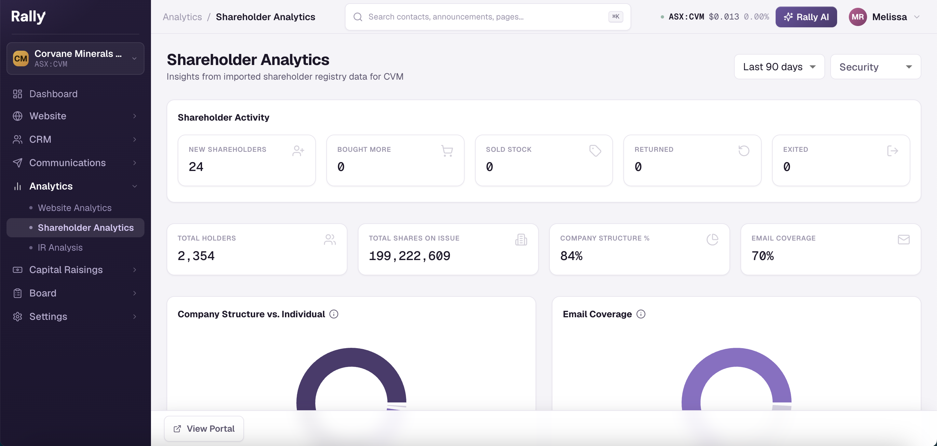Screen dimensions: 937x446
Task: Expand the Board menu chevron
Action: tap(135, 293)
